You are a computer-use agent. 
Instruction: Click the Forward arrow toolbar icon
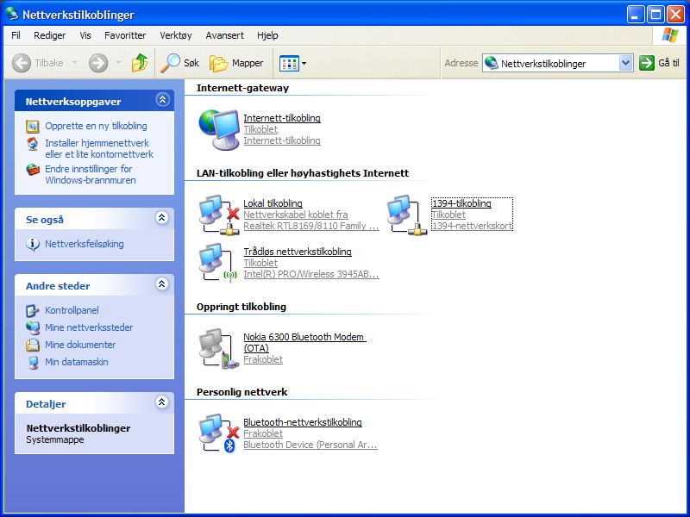(98, 63)
